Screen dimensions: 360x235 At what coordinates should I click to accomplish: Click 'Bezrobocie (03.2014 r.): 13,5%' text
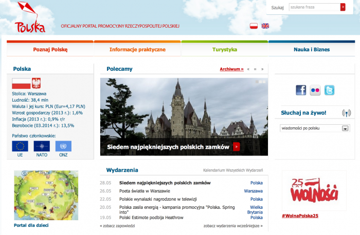43,126
